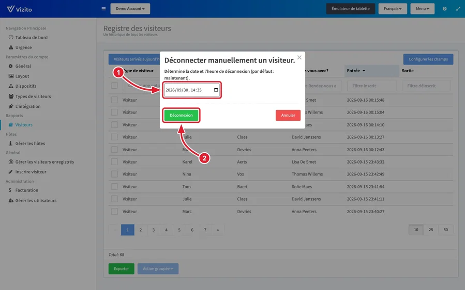Check the row with entry 2026-09-15 23:40:27
Screen dimensions: 465x290
pos(114,211)
